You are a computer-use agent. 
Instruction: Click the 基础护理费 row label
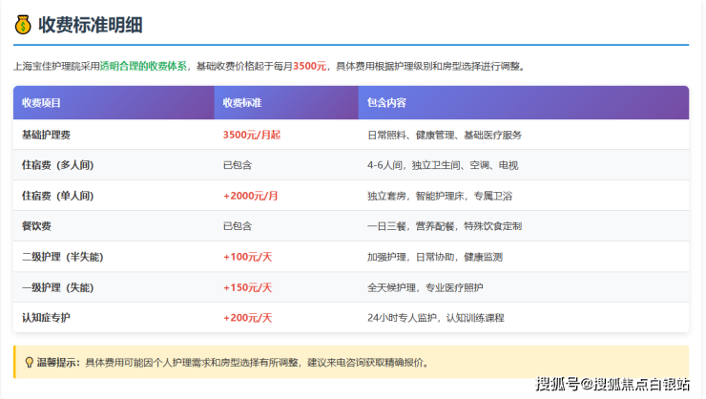pos(47,135)
